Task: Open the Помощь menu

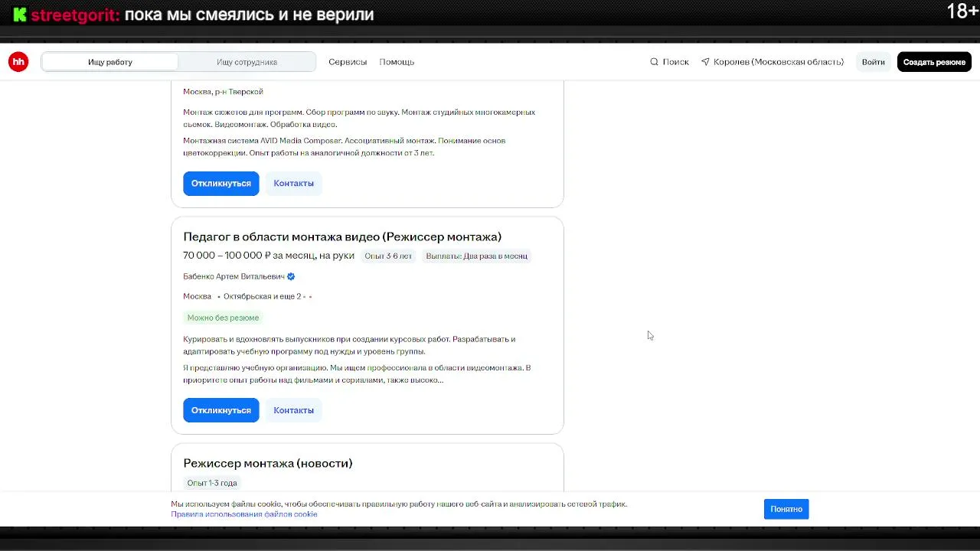Action: (x=397, y=62)
